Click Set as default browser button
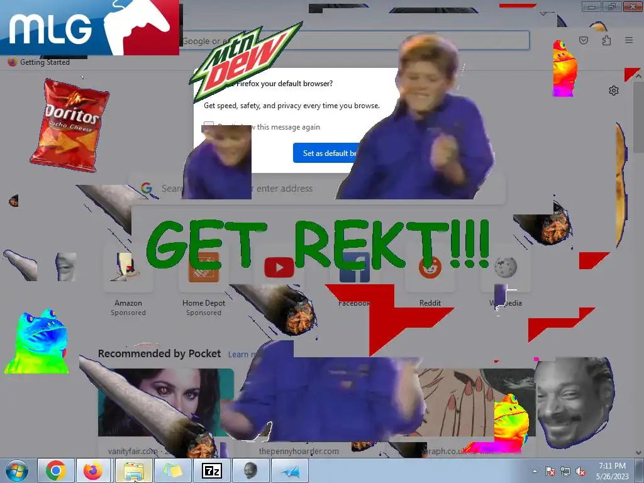Viewport: 644px width, 483px height. point(330,153)
